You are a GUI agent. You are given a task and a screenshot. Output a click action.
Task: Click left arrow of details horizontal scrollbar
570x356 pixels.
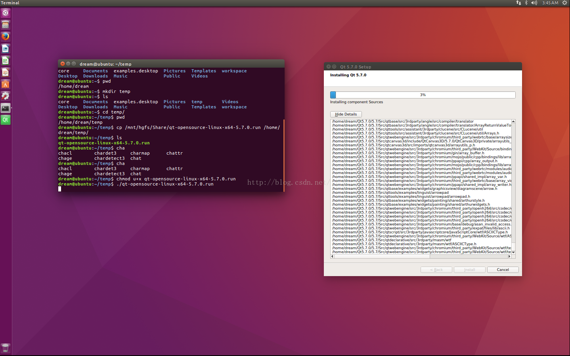(332, 256)
